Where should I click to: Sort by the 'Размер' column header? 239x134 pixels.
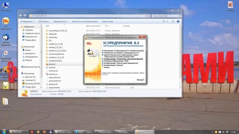(127, 26)
